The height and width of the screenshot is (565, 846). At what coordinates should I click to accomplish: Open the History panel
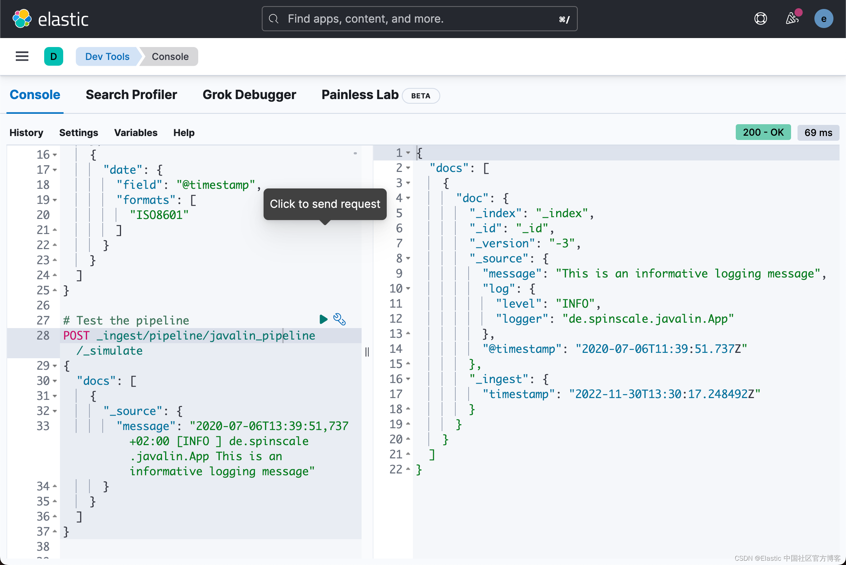(x=26, y=132)
